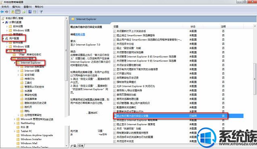Click the Filter funnel toolbar icon
Screen dimensions: 257x149
pos(41,12)
